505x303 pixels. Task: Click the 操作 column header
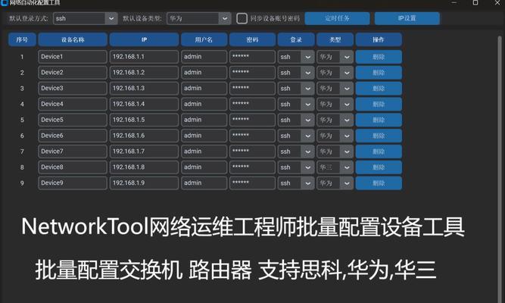379,39
